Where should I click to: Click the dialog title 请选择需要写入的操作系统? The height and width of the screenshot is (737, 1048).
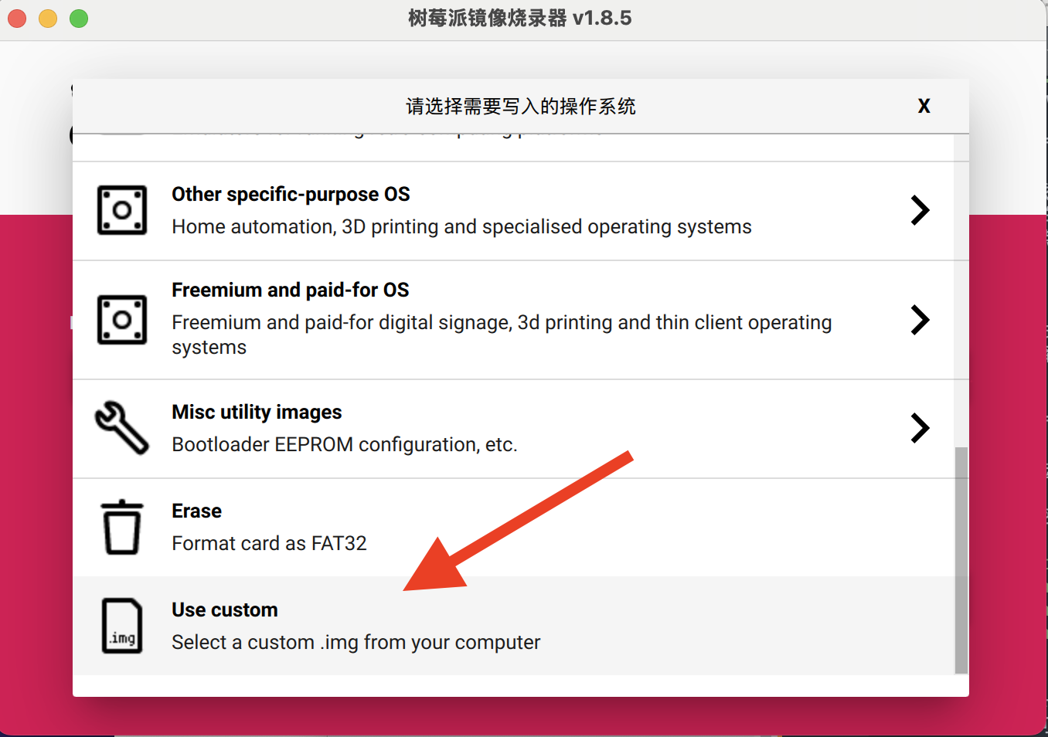520,106
